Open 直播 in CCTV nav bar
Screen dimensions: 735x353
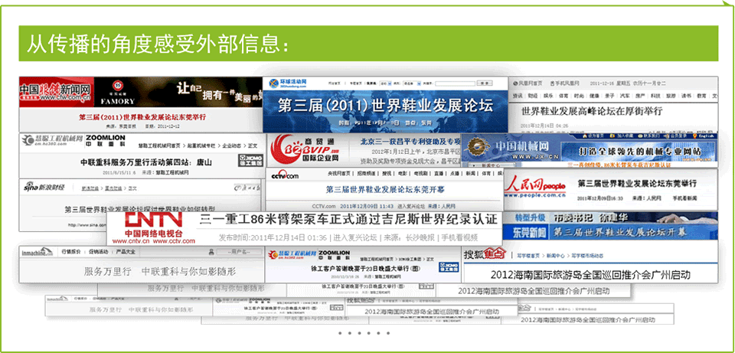[439, 174]
